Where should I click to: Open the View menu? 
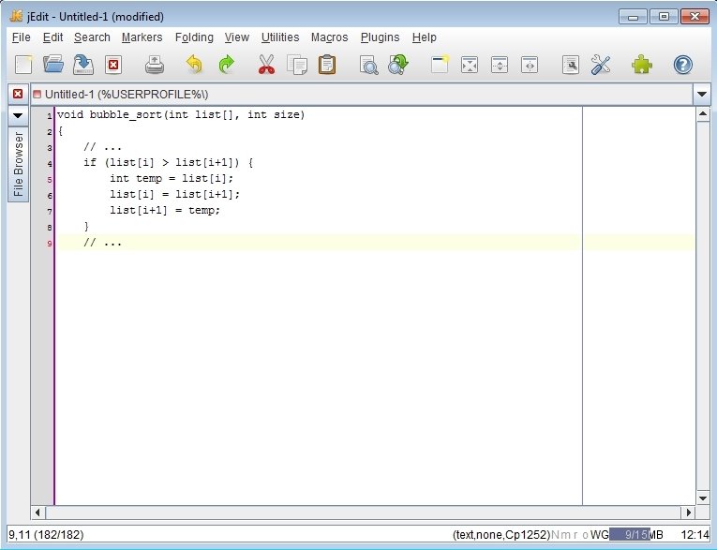[236, 37]
